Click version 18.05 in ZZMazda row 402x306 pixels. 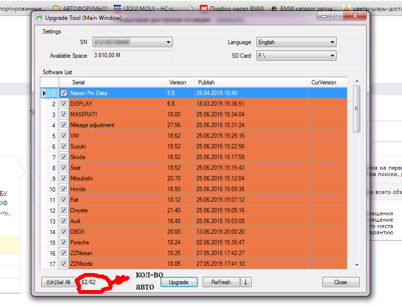pos(174,264)
